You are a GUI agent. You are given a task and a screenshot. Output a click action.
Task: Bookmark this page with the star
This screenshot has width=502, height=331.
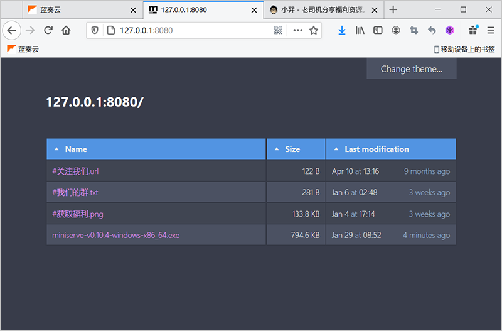click(314, 30)
